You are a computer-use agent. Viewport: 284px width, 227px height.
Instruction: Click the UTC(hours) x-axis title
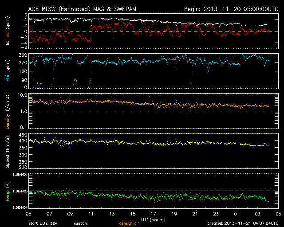(154, 219)
